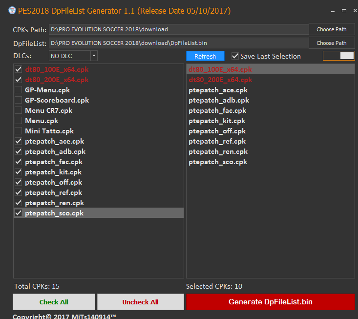Uncheck ptepatch_sco.cpk checkbox

click(18, 213)
